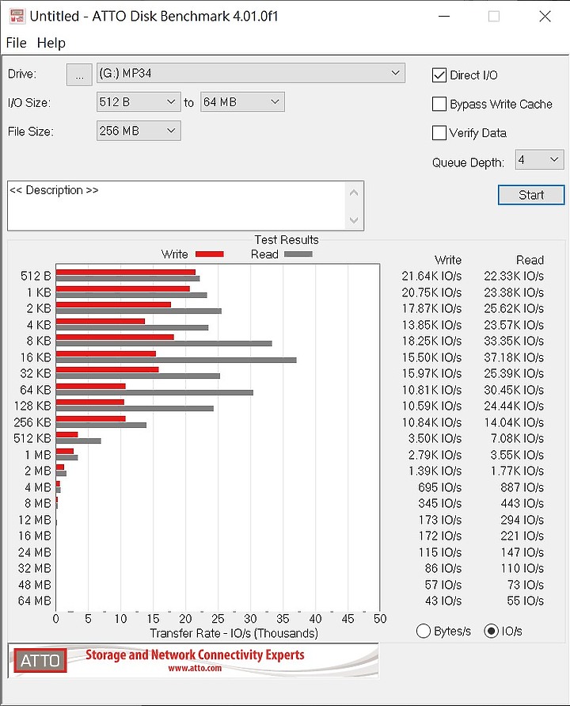Click the 256 KB chart row label
The image size is (570, 706).
click(32, 422)
